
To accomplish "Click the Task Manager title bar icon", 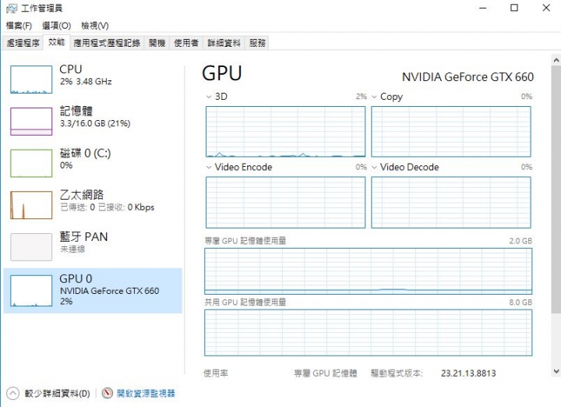I will point(12,9).
